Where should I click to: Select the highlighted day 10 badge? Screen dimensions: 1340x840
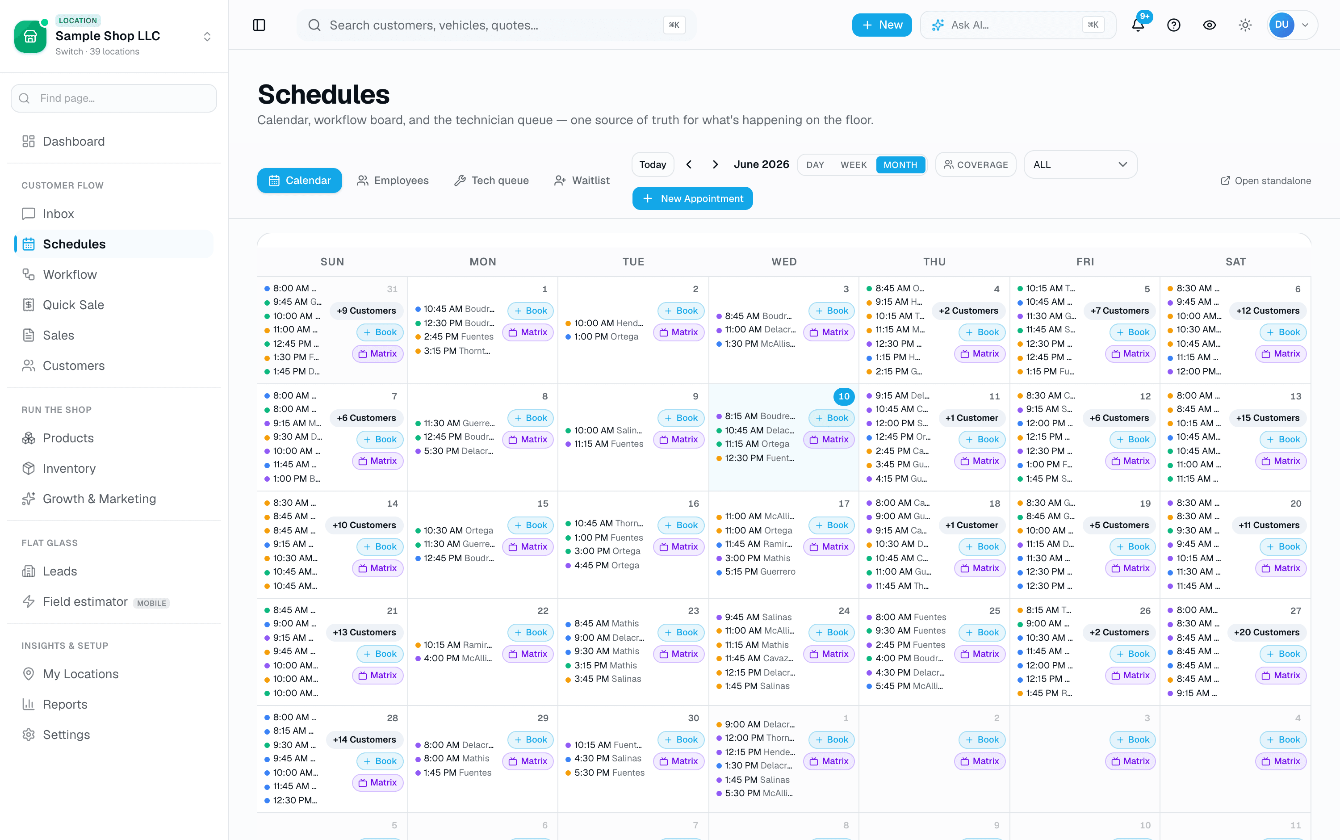[844, 396]
